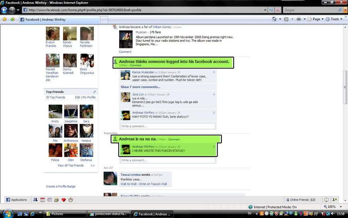Click Tasca Levina's profile picture
Viewport: 348px width, 218px height.
[x=110, y=178]
